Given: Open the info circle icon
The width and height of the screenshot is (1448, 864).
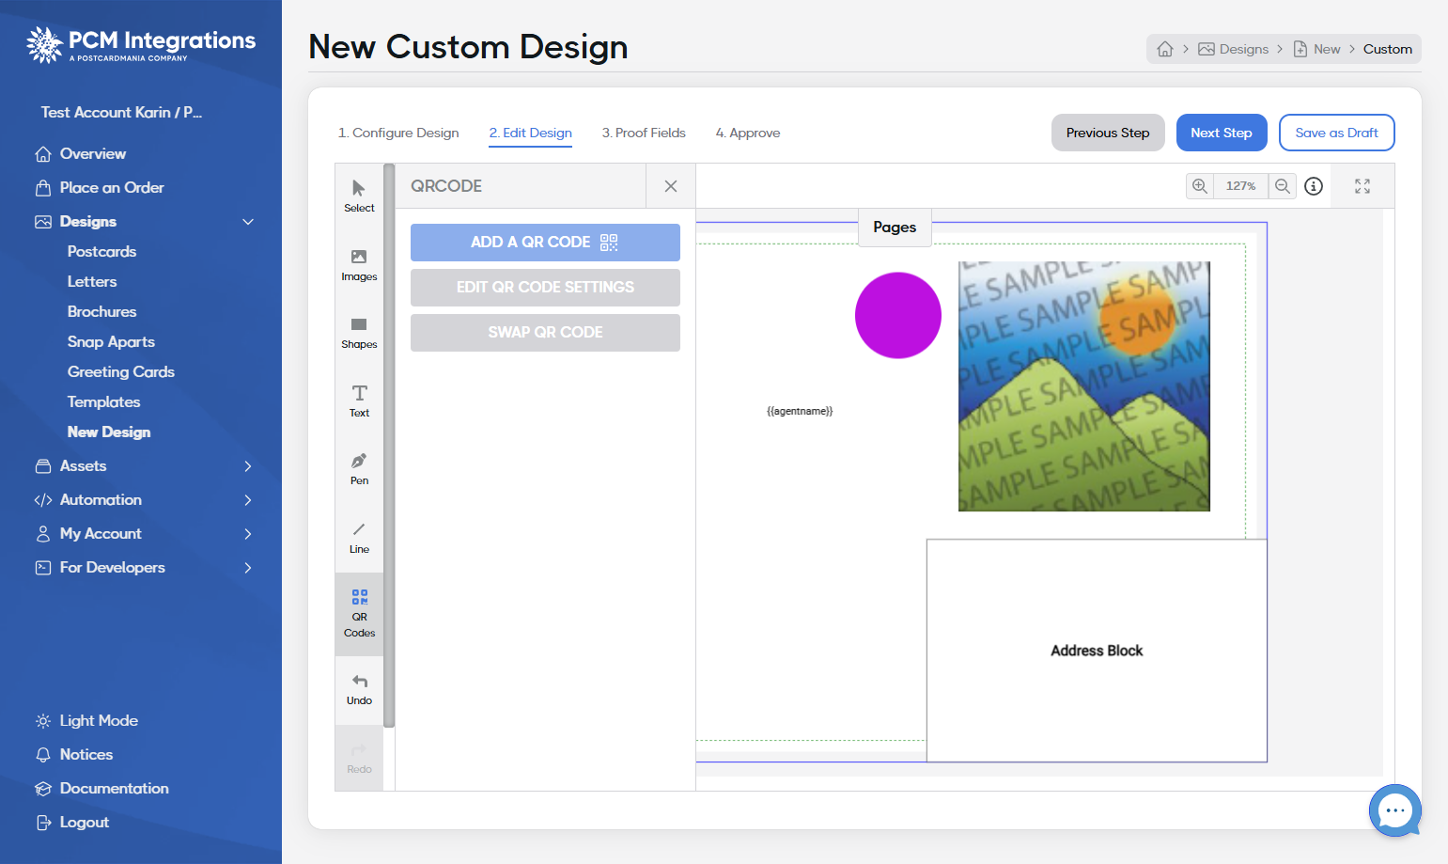Looking at the screenshot, I should tap(1314, 186).
